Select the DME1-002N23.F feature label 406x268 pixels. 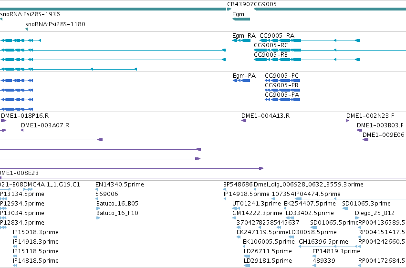[x=370, y=115]
